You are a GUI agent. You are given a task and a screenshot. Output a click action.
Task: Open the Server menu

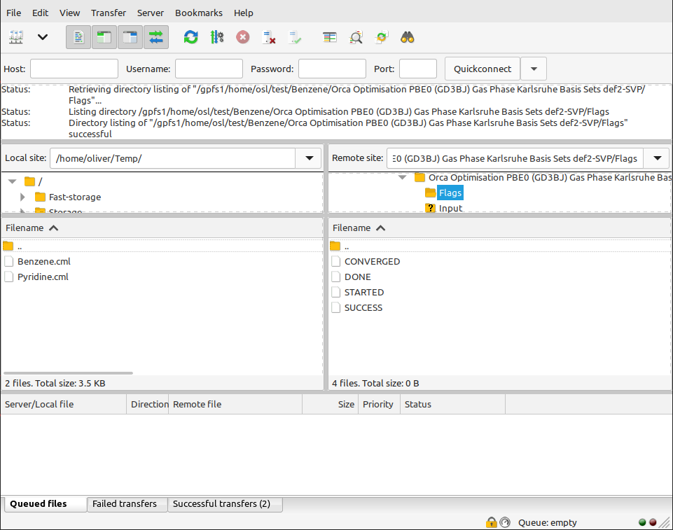pos(151,13)
